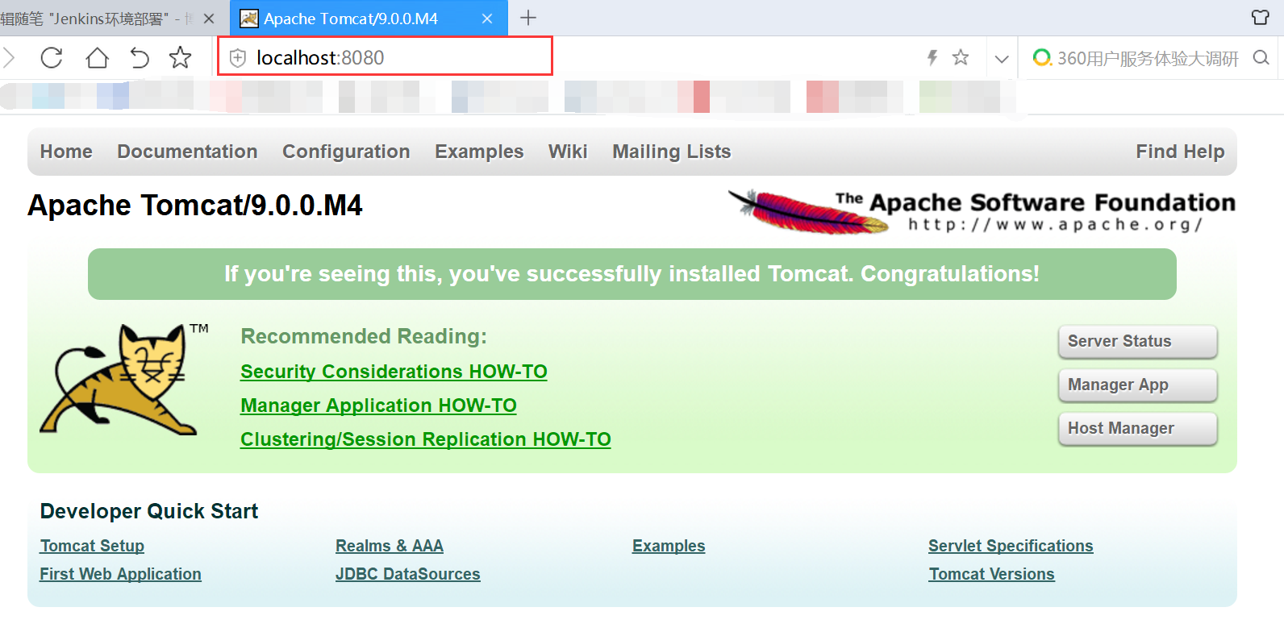This screenshot has width=1284, height=628.
Task: Click the successfully installed Tomcat congratulations banner
Action: [632, 274]
